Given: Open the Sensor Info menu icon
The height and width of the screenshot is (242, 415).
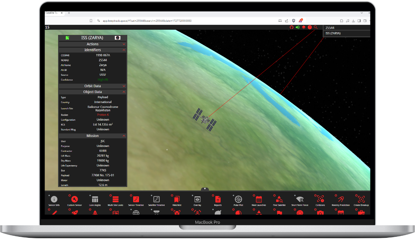Looking at the screenshot, I should pos(54,199).
